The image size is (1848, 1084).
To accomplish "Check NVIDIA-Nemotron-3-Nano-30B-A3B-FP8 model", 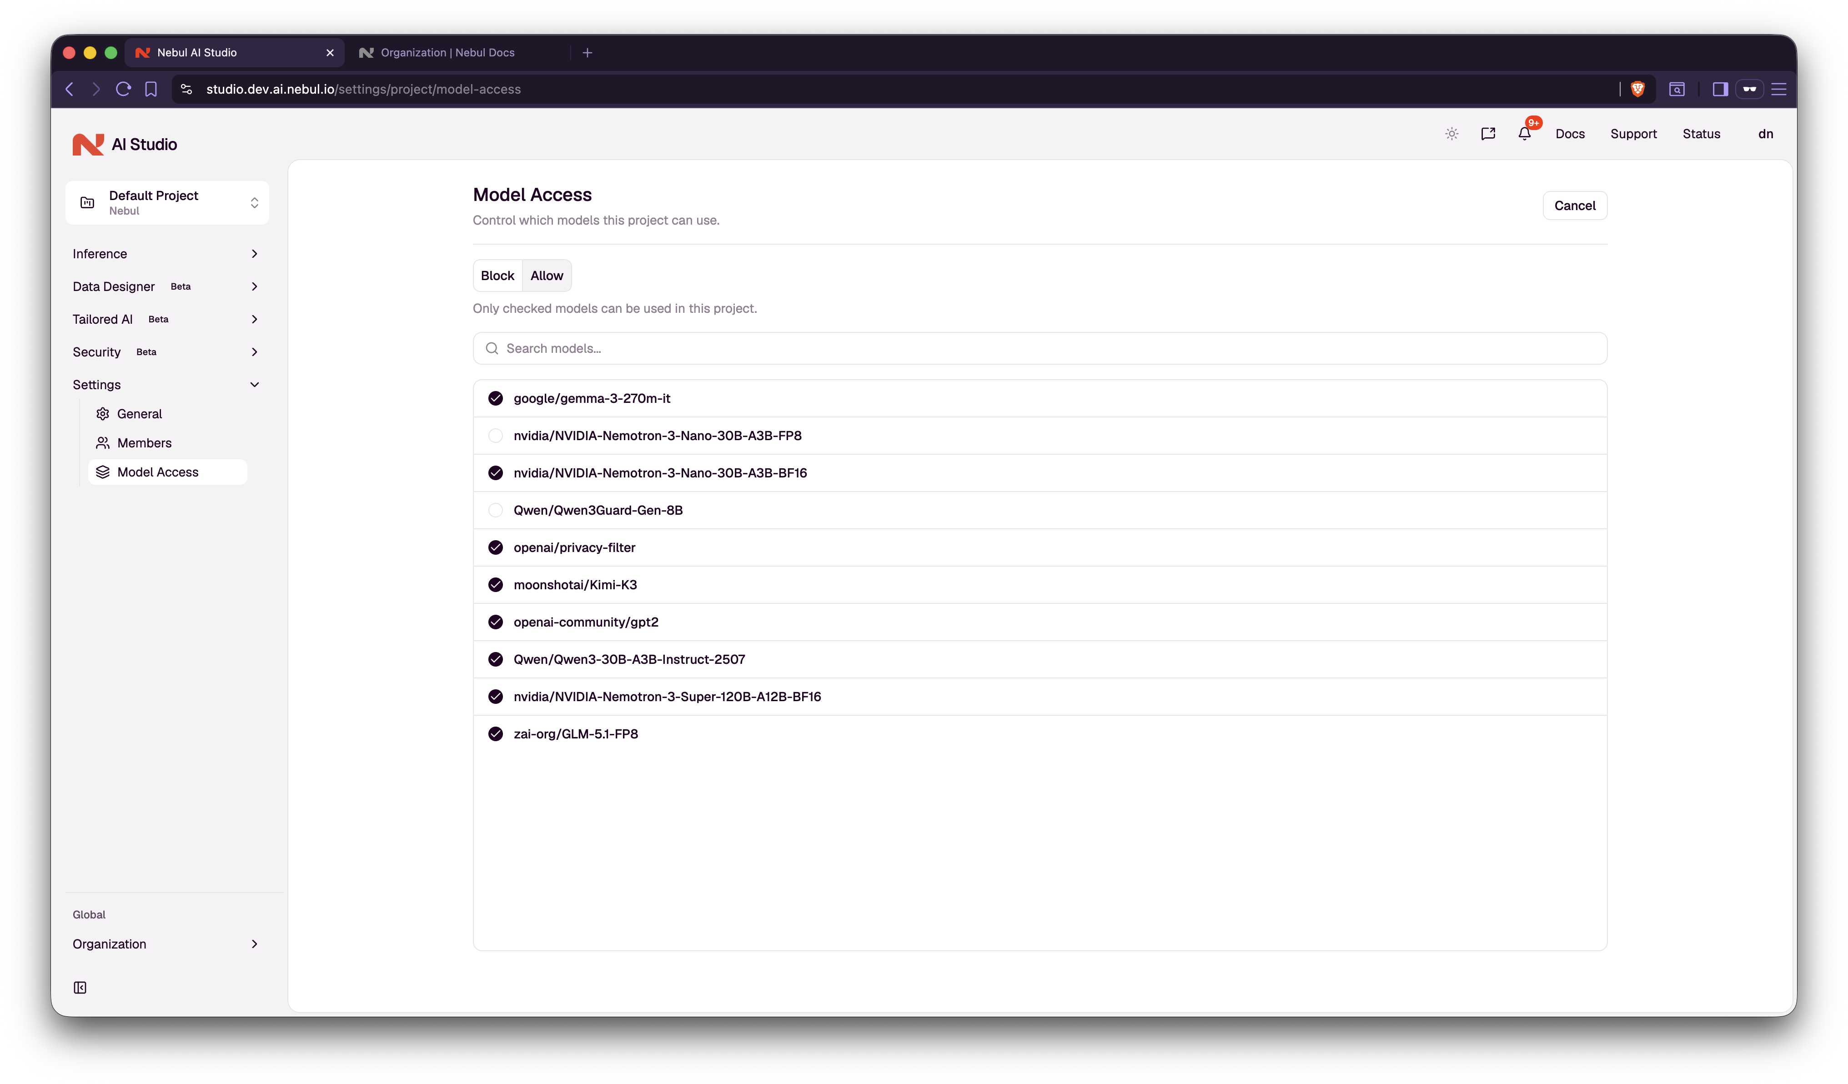I will point(496,436).
